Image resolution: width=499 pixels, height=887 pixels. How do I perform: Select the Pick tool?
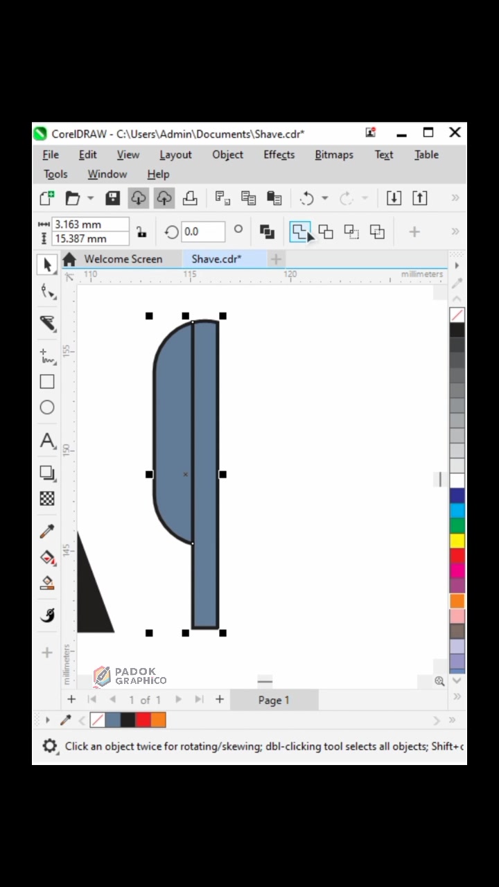tap(47, 265)
